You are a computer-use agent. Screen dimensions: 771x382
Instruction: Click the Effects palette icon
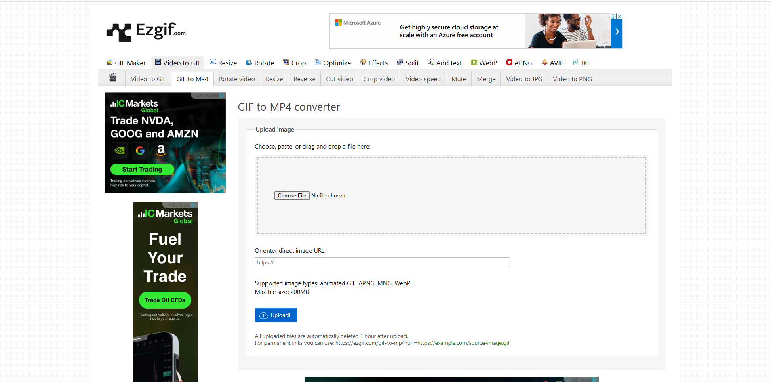pyautogui.click(x=363, y=62)
